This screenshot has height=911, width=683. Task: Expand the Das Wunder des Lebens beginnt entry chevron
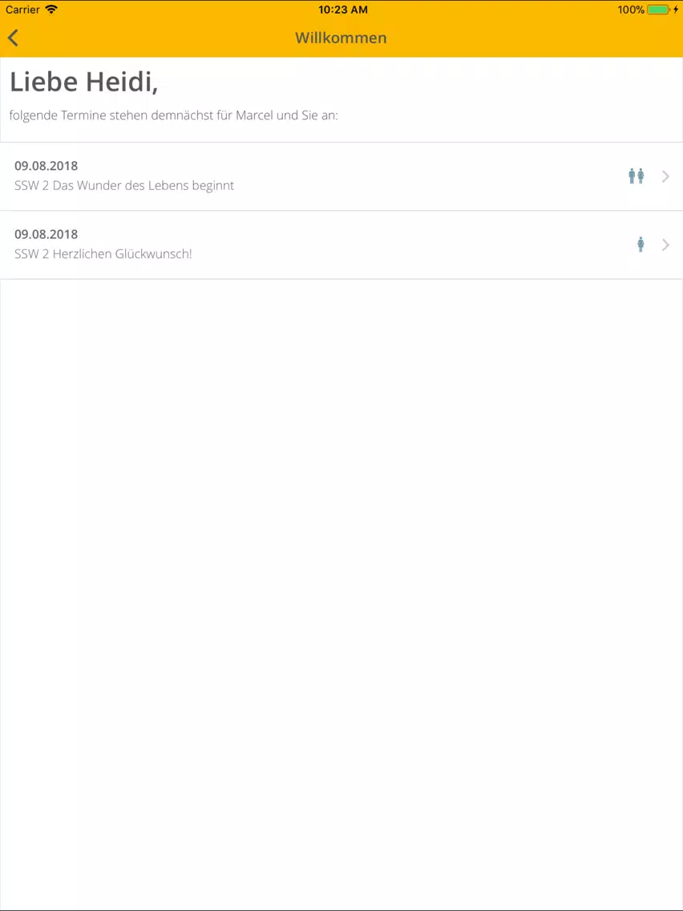[x=665, y=176]
